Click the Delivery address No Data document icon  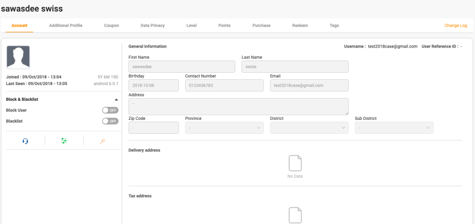coord(295,163)
